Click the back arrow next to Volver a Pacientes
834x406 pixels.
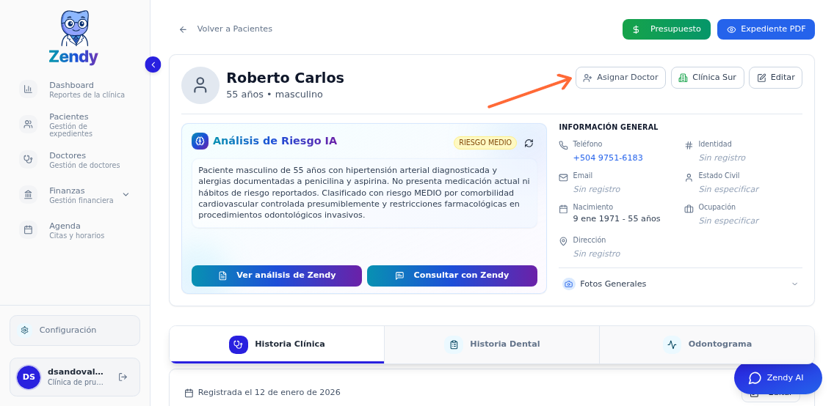(x=183, y=29)
